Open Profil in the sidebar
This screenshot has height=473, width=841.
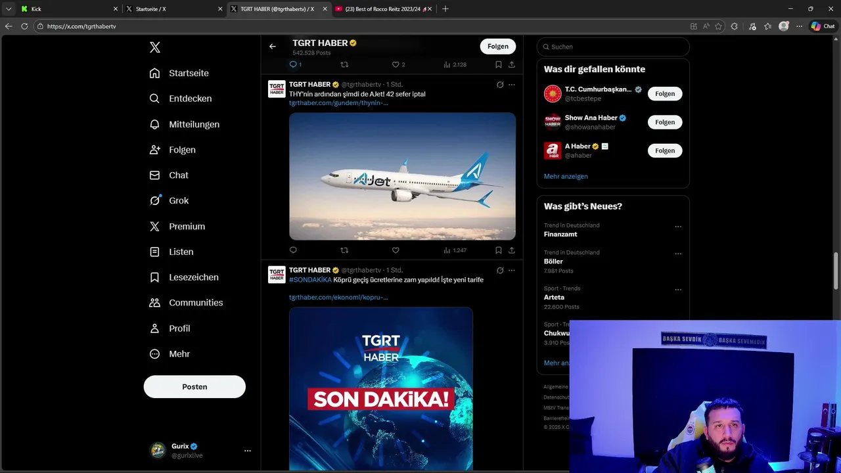169,328
